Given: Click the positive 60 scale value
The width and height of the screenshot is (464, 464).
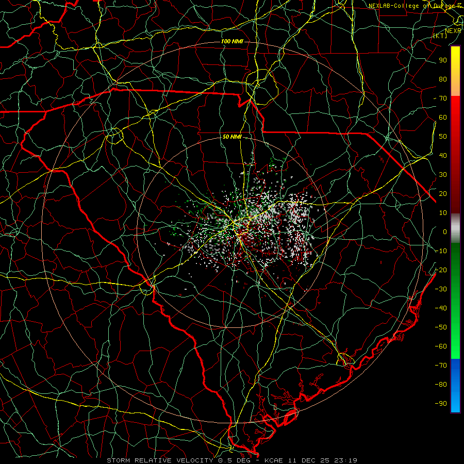Looking at the screenshot, I should (443, 118).
